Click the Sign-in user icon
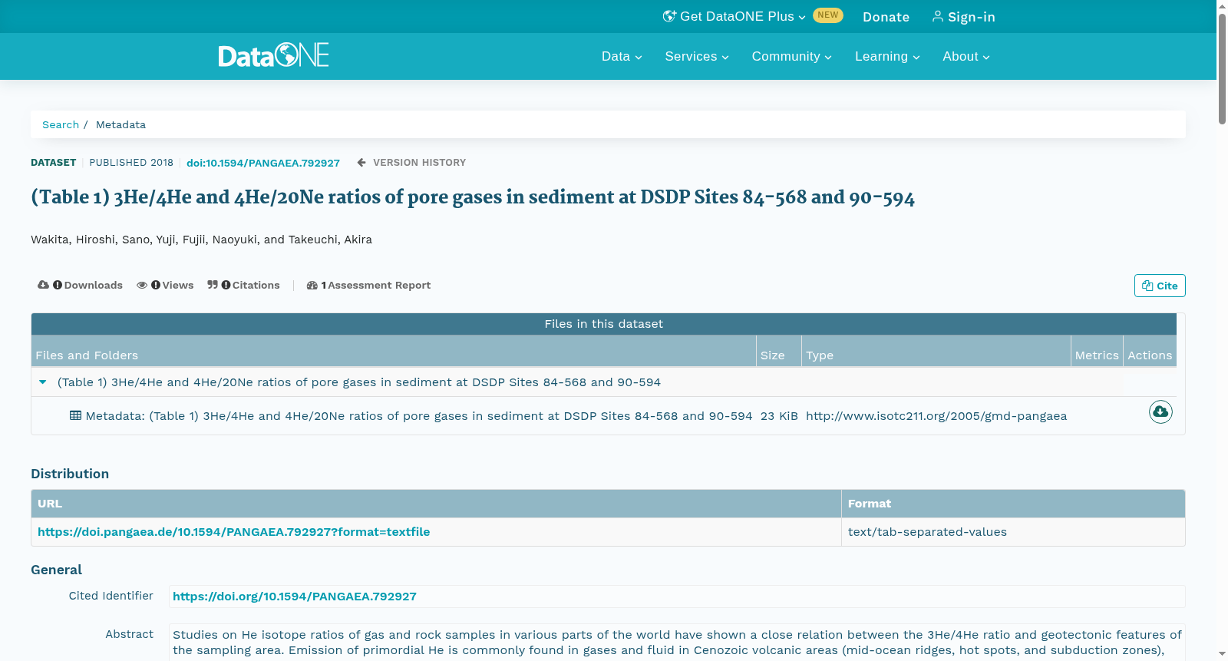1228x661 pixels. coord(937,16)
